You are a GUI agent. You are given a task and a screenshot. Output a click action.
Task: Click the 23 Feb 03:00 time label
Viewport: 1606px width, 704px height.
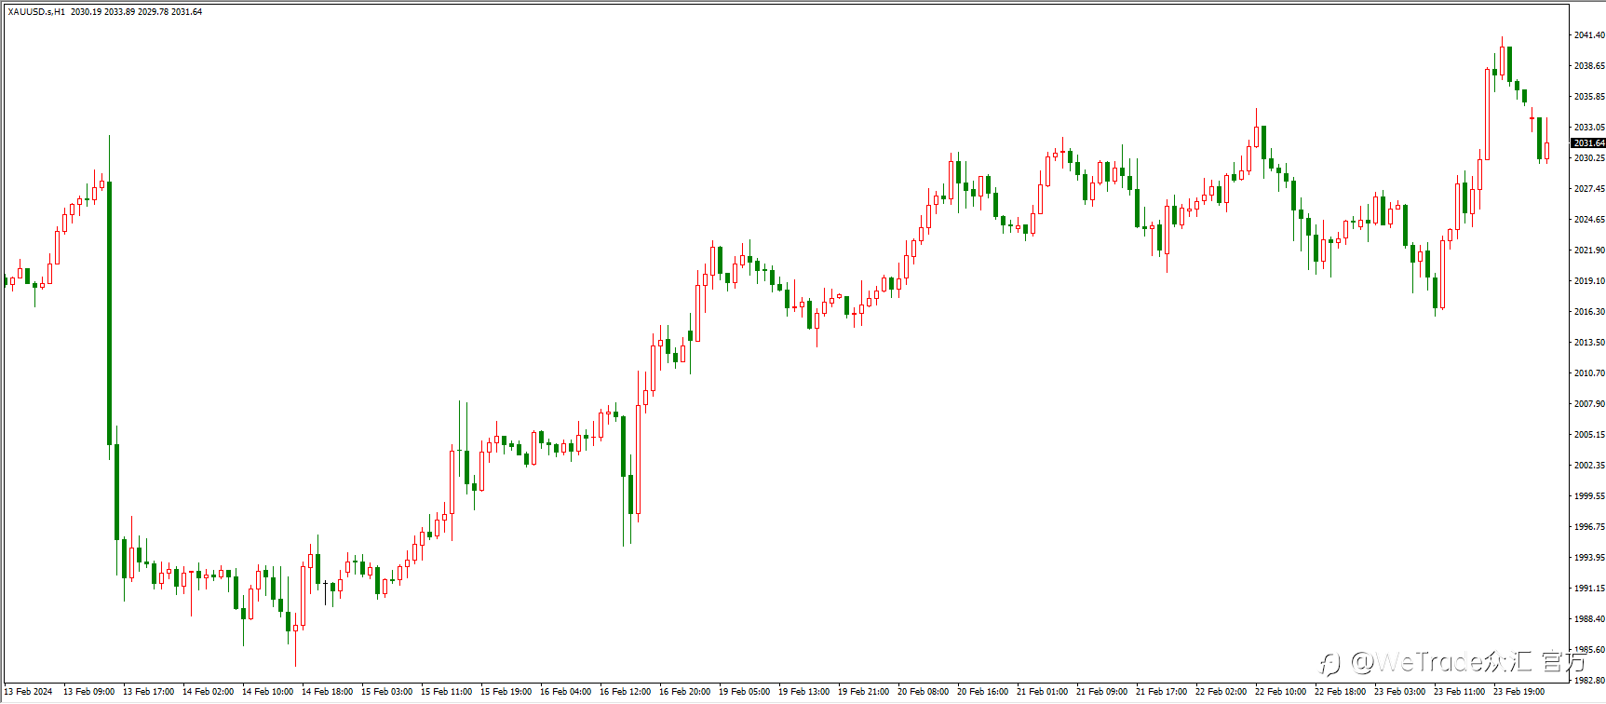(x=1400, y=692)
